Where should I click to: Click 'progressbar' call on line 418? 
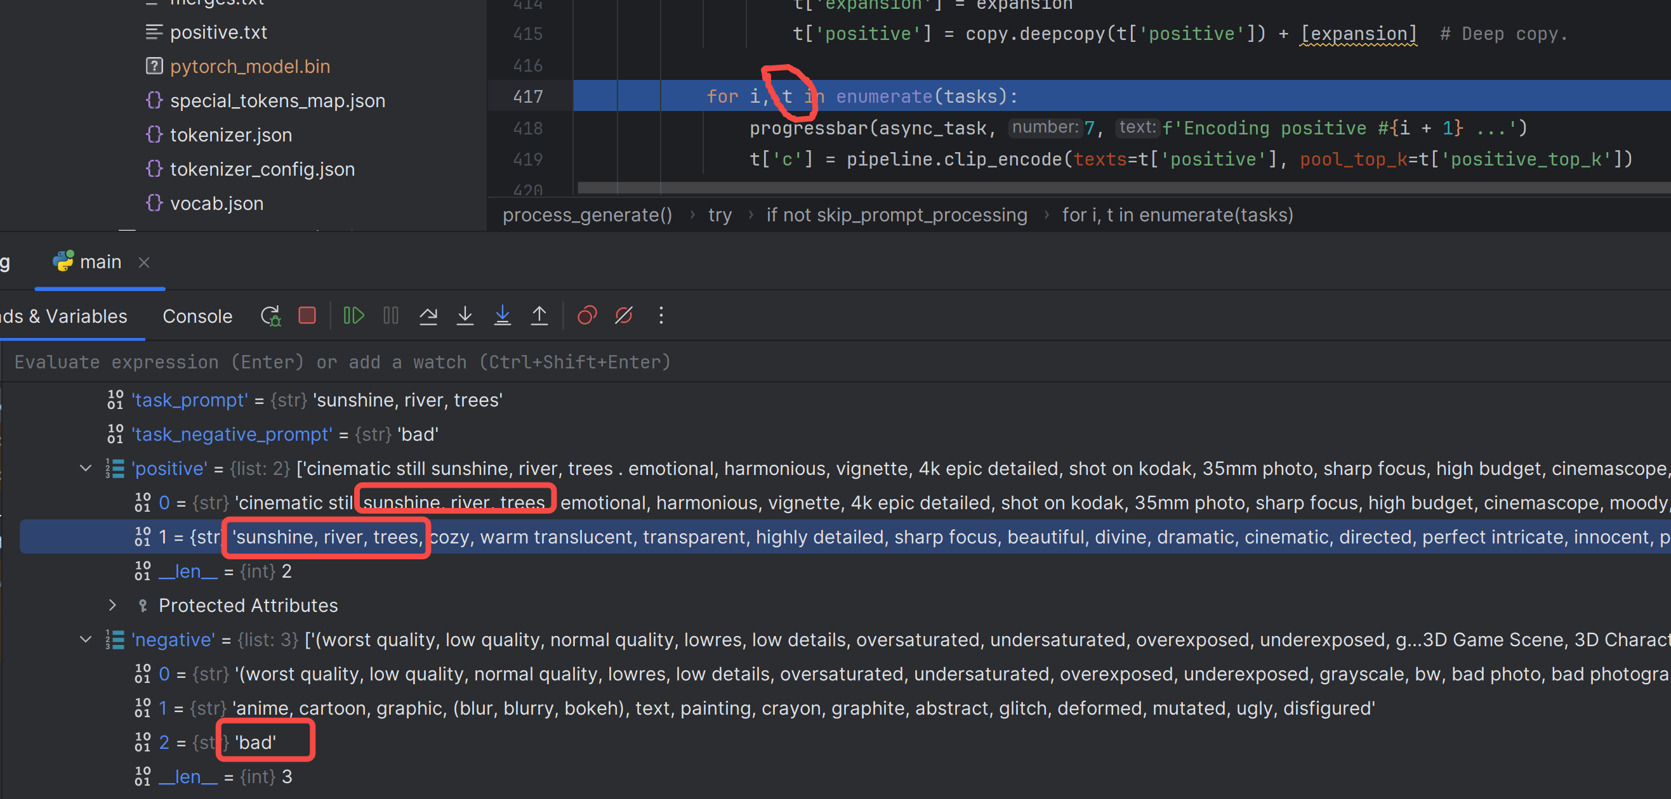pos(809,128)
